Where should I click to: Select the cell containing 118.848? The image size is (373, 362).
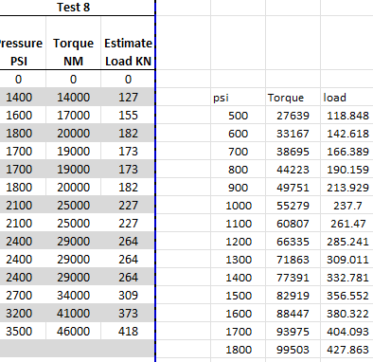point(346,116)
